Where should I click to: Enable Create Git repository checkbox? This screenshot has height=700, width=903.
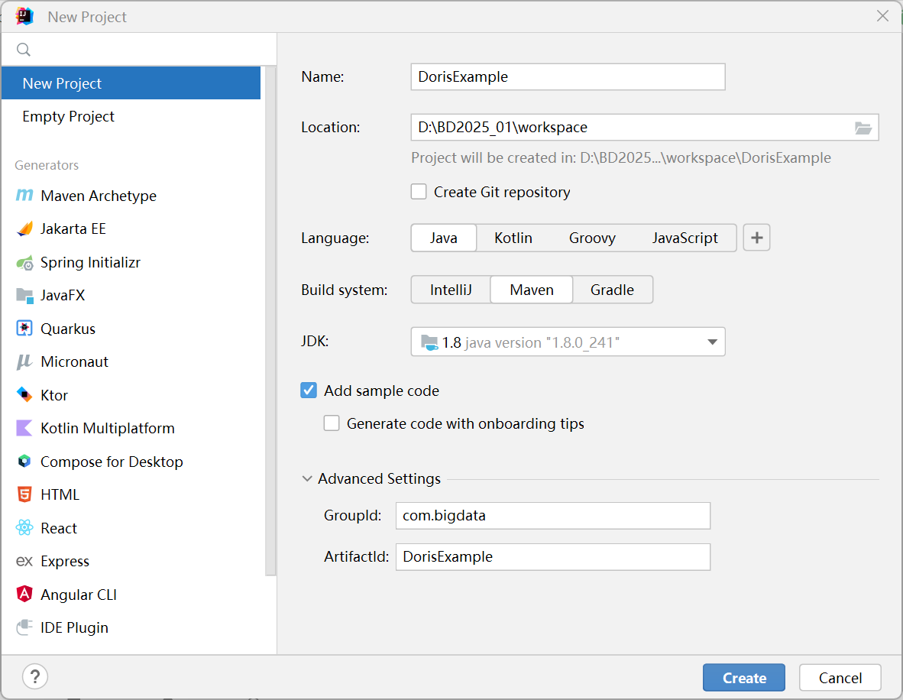click(419, 192)
